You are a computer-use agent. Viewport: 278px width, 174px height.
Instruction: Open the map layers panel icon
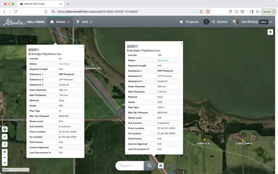point(270,32)
